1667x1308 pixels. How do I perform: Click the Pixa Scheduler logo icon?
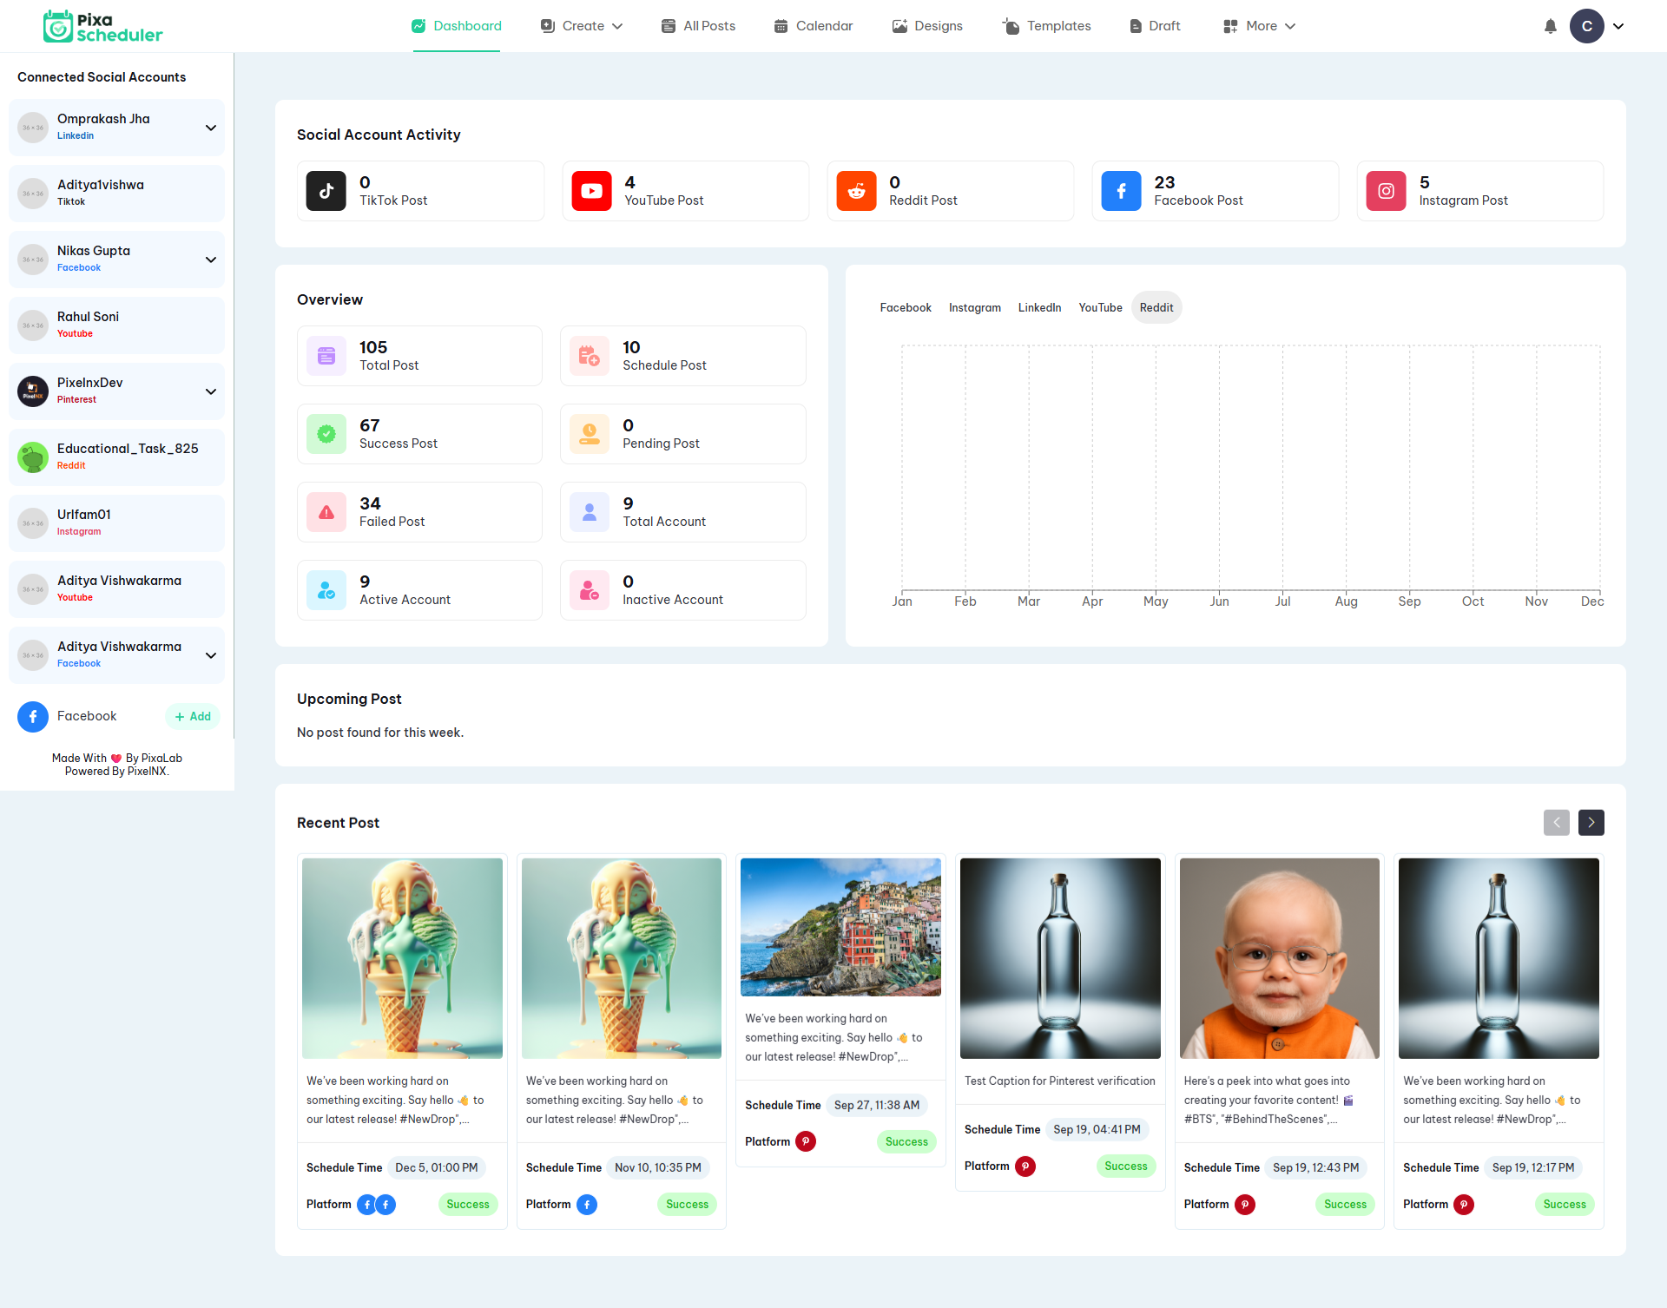tap(58, 26)
